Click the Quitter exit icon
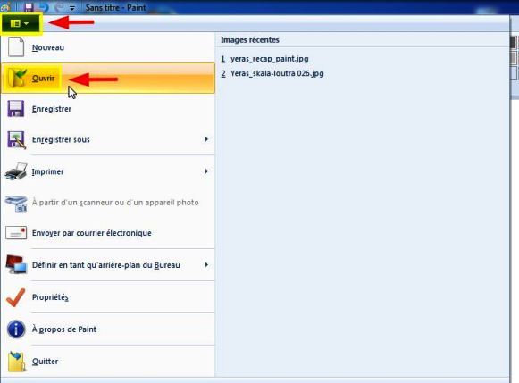 (16, 362)
